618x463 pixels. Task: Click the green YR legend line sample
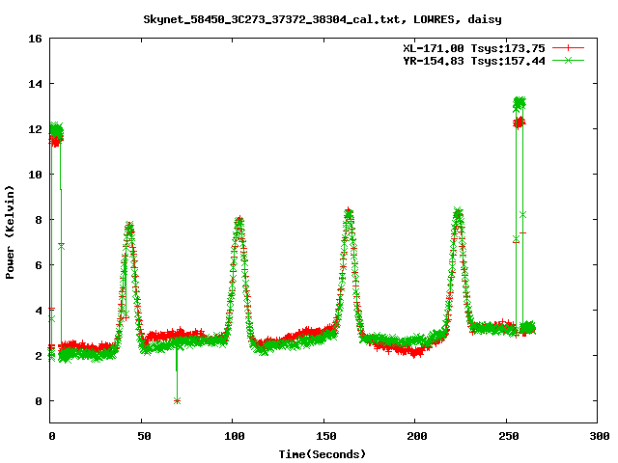point(568,61)
